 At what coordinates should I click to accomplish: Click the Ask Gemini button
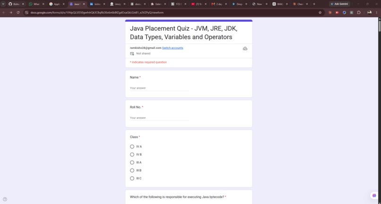tap(339, 4)
